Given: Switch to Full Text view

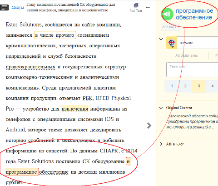Looking at the screenshot, I should pos(136,8).
